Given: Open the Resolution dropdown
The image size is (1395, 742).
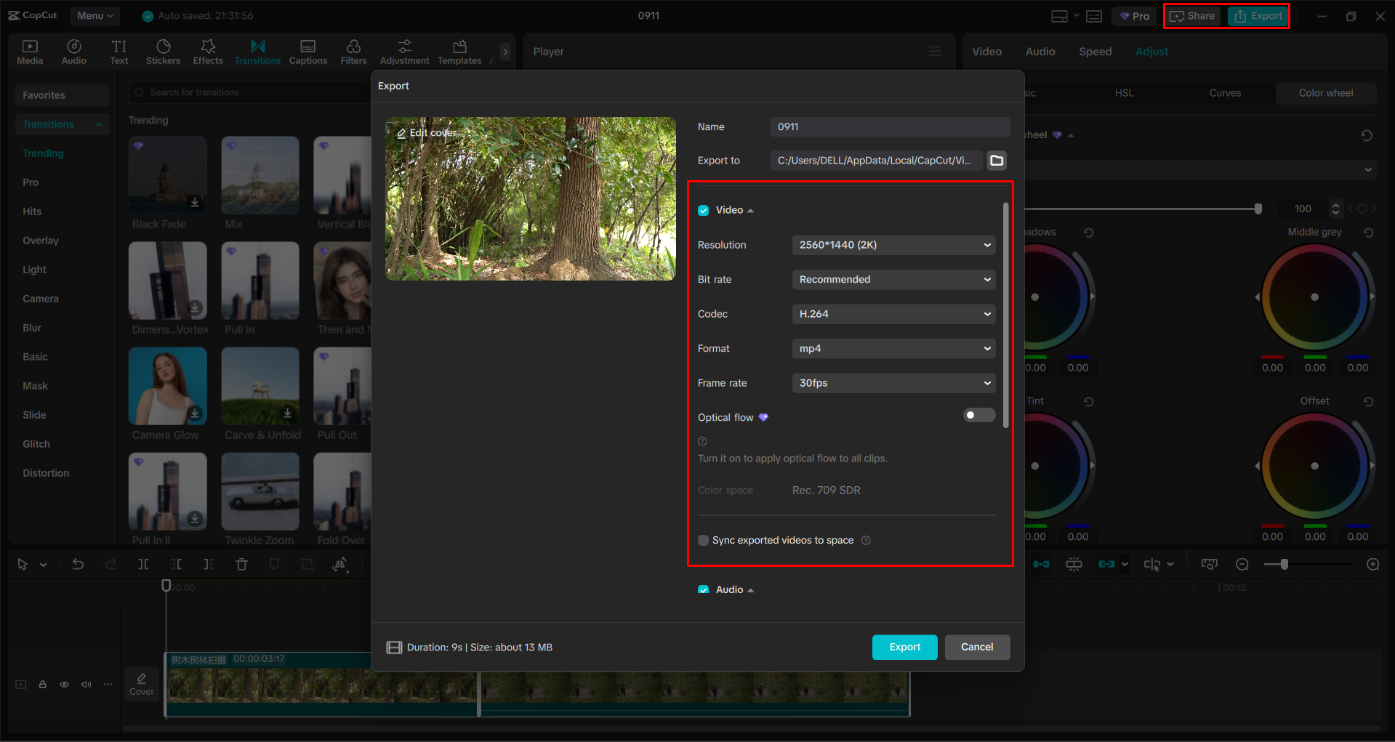Looking at the screenshot, I should [x=893, y=245].
